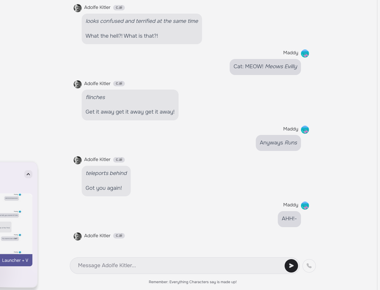Click Maddy's avatar above the 'Anyways Runs' message

tap(305, 130)
